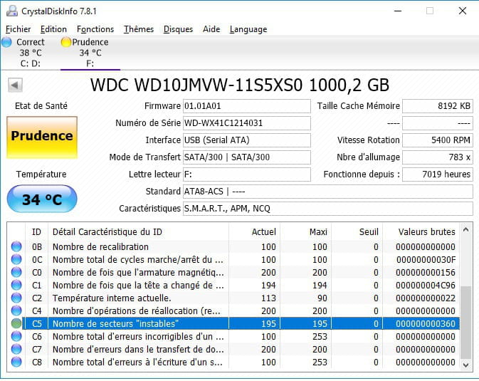Click the Maxi column header
This screenshot has height=381, width=479.
(x=305, y=231)
